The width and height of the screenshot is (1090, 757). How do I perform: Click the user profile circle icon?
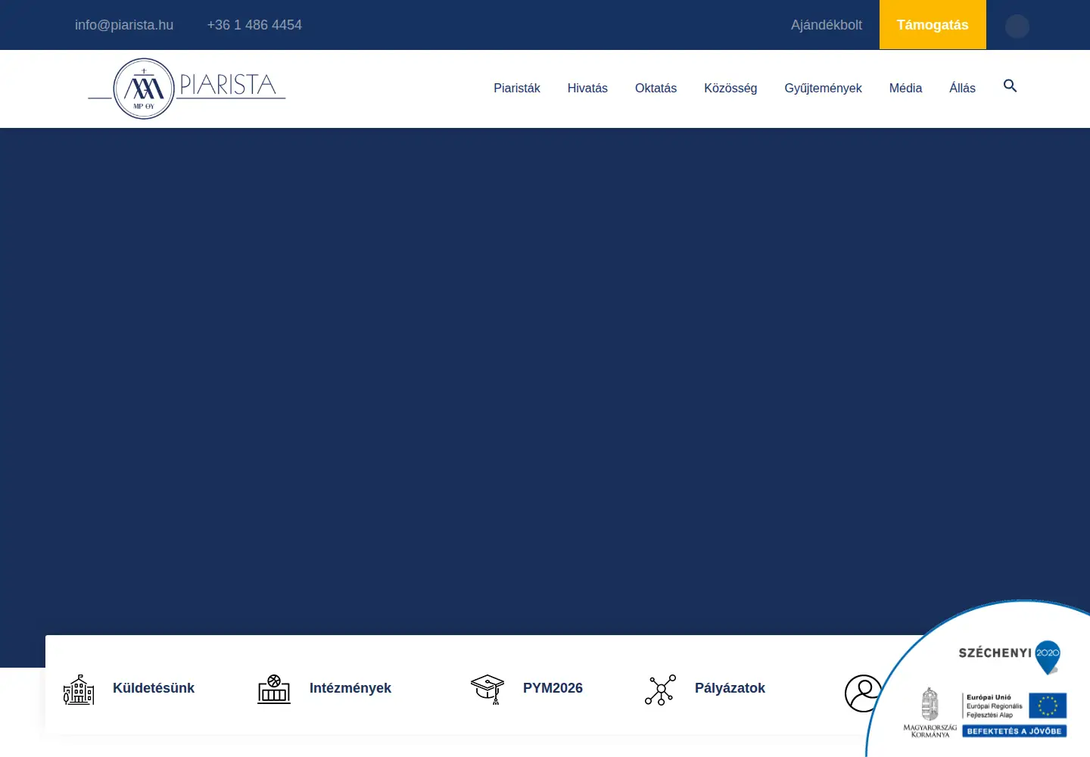tap(863, 693)
